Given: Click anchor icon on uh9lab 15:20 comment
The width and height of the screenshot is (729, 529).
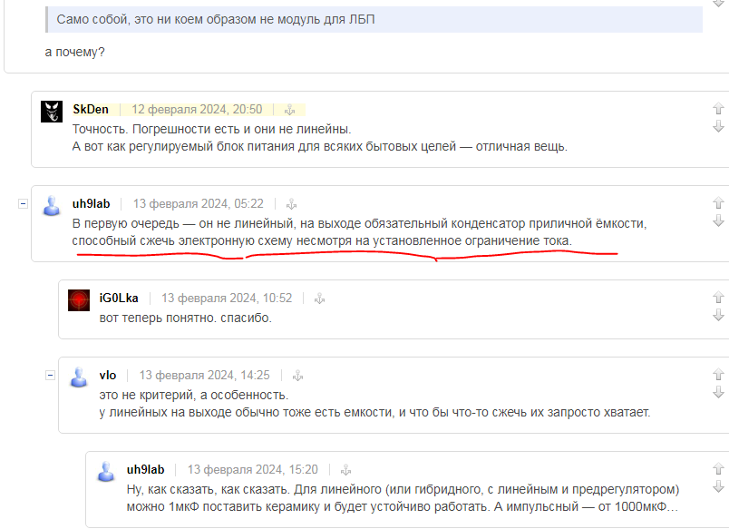Looking at the screenshot, I should coord(345,470).
